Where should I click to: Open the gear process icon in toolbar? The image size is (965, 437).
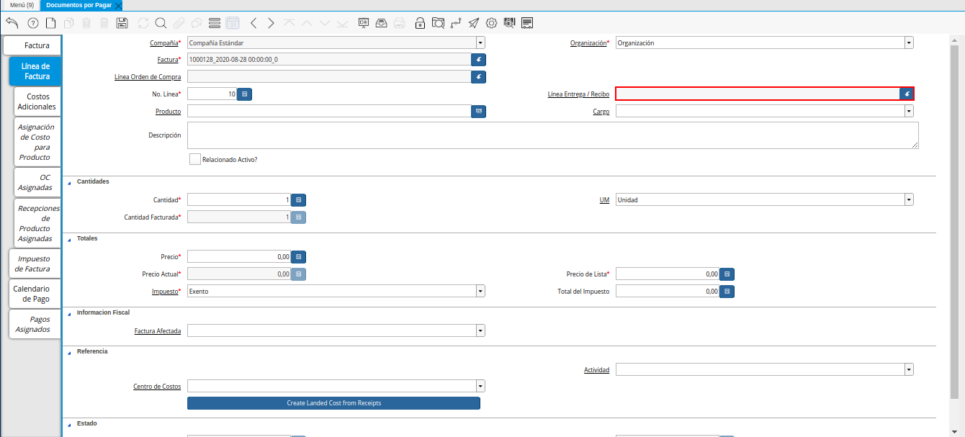click(492, 23)
